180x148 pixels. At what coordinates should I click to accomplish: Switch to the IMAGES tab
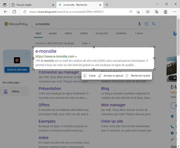click(53, 33)
